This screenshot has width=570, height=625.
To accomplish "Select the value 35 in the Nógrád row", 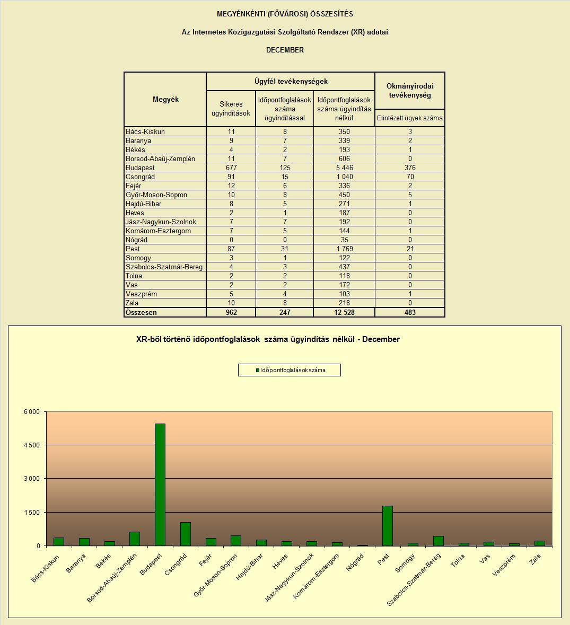I will coord(345,240).
